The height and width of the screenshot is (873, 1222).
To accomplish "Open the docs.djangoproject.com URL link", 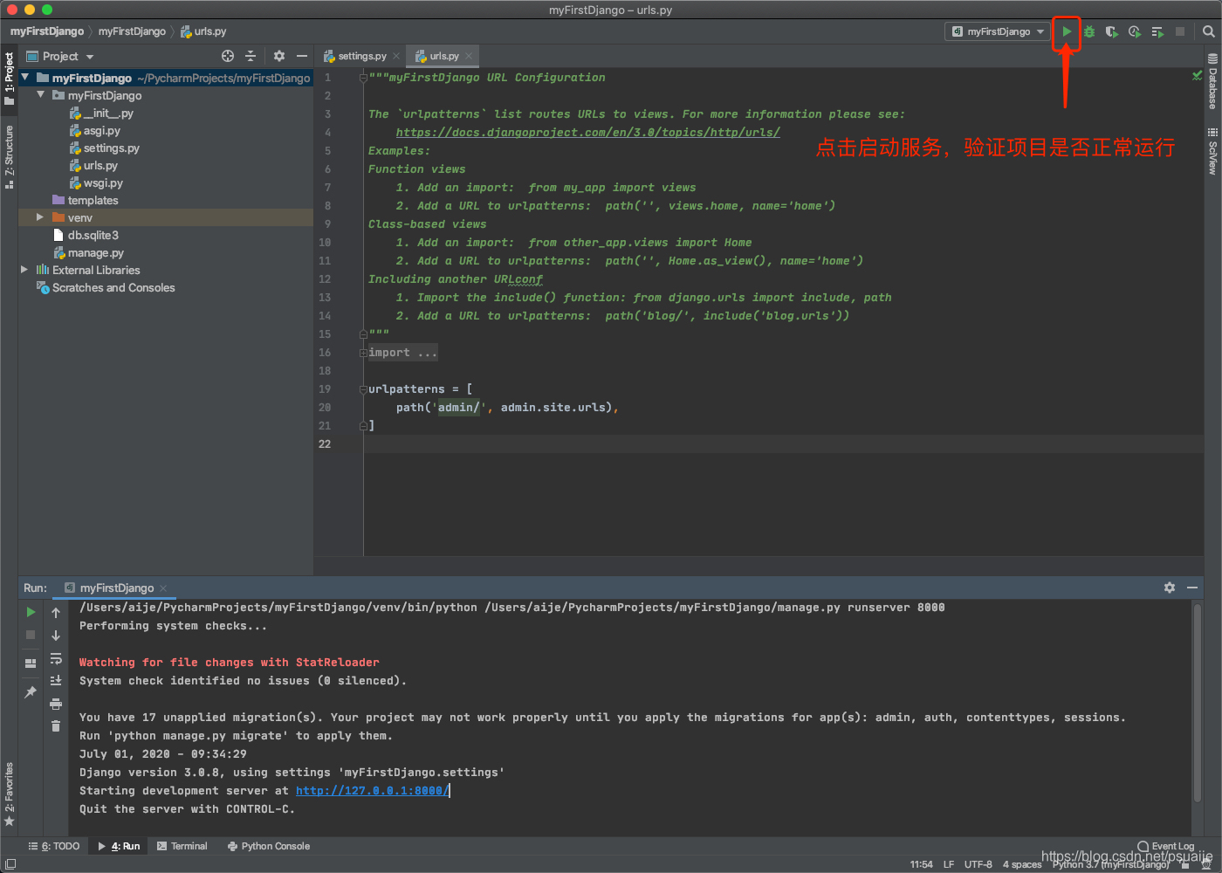I will [x=587, y=133].
